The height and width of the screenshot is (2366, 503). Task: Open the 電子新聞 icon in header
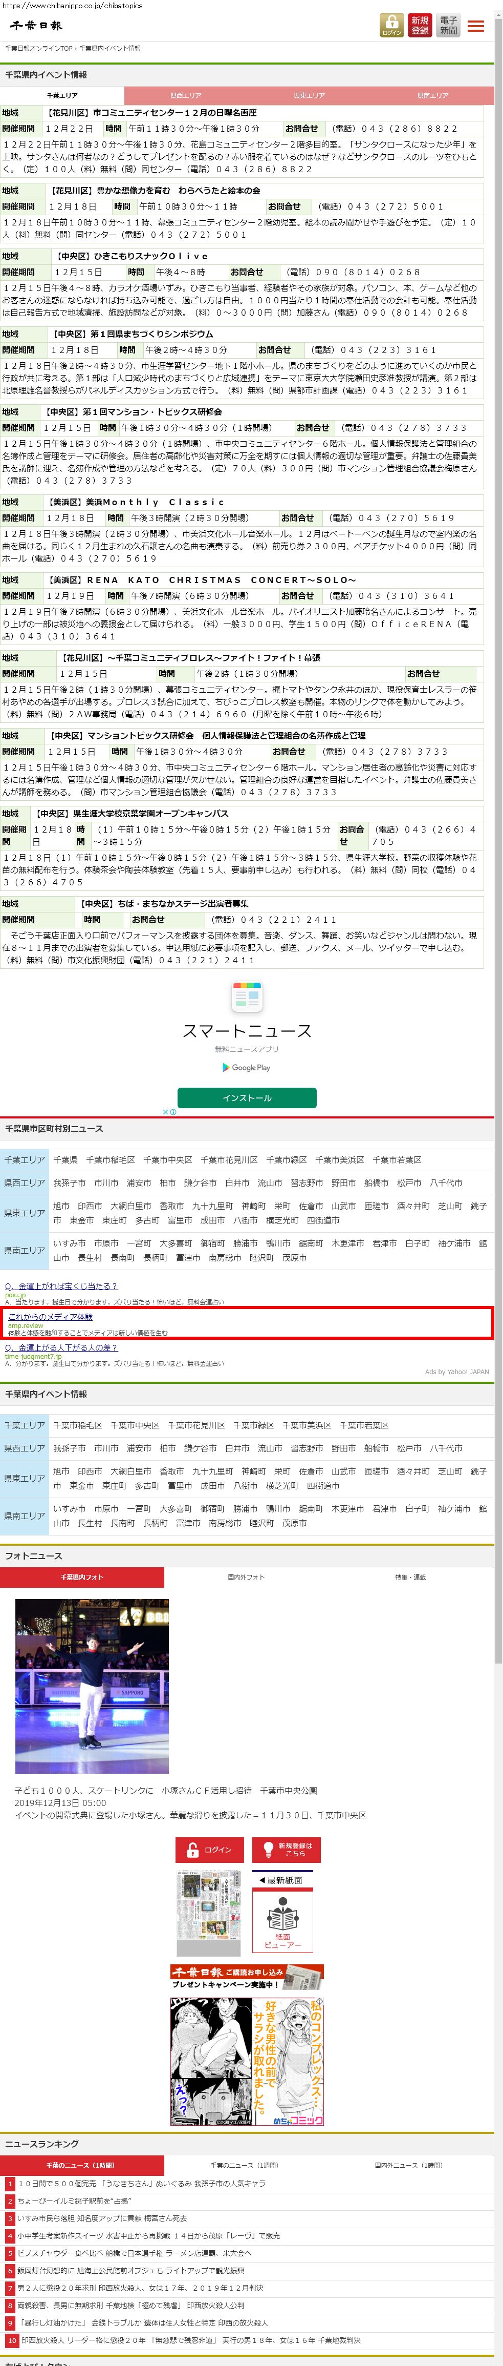coord(448,25)
